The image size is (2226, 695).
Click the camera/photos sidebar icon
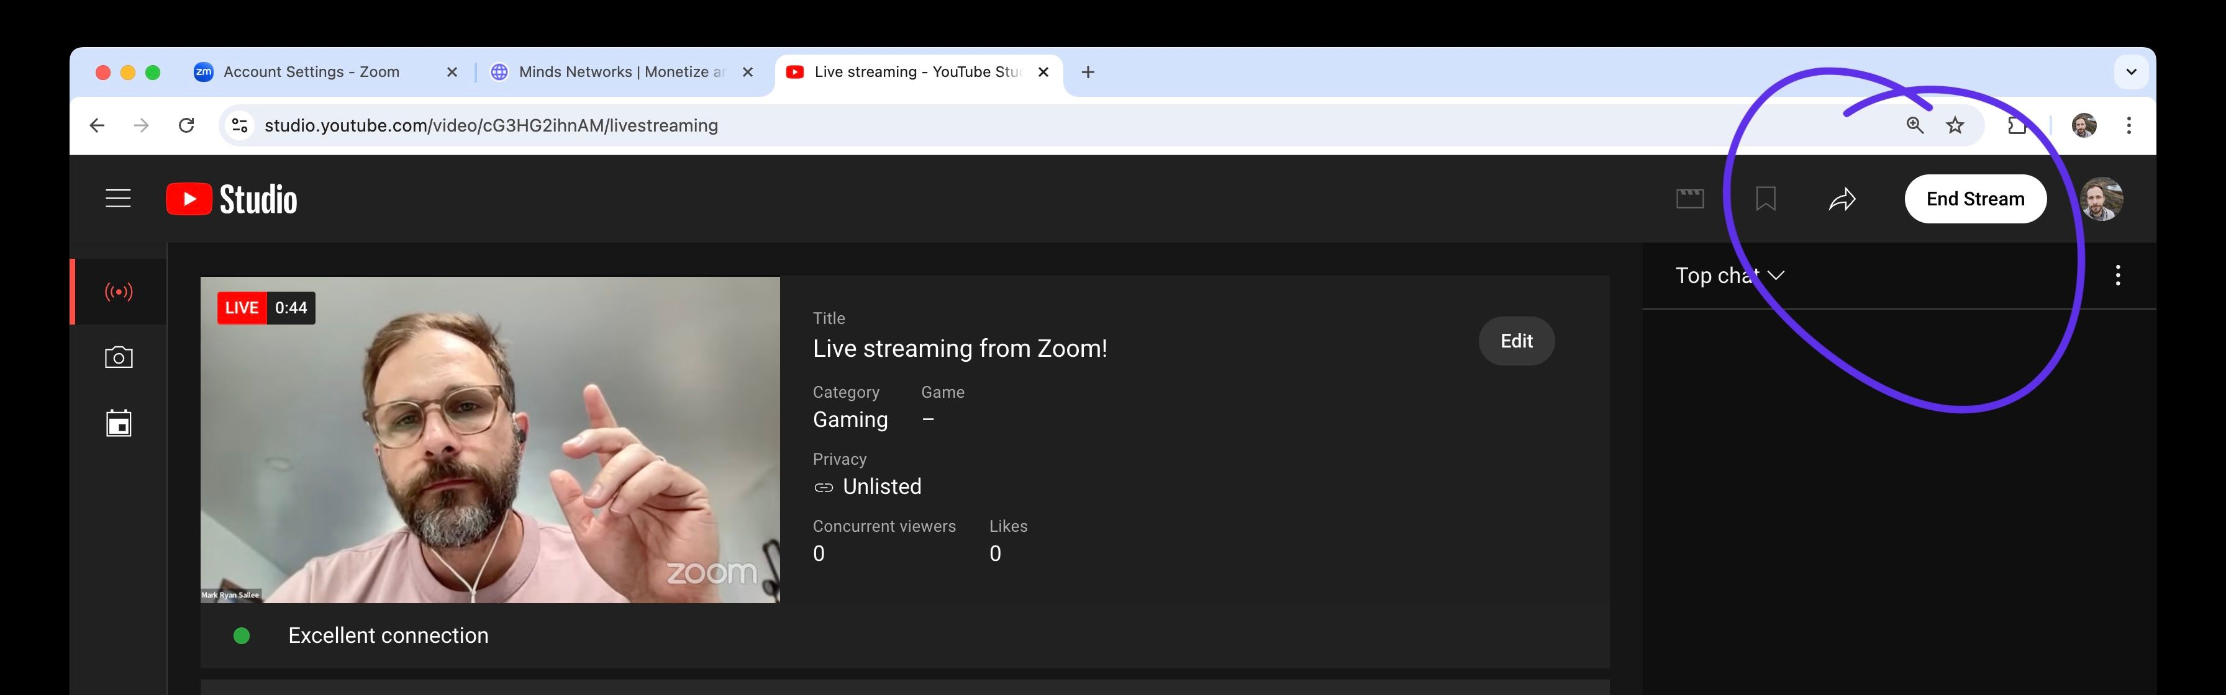click(x=118, y=357)
